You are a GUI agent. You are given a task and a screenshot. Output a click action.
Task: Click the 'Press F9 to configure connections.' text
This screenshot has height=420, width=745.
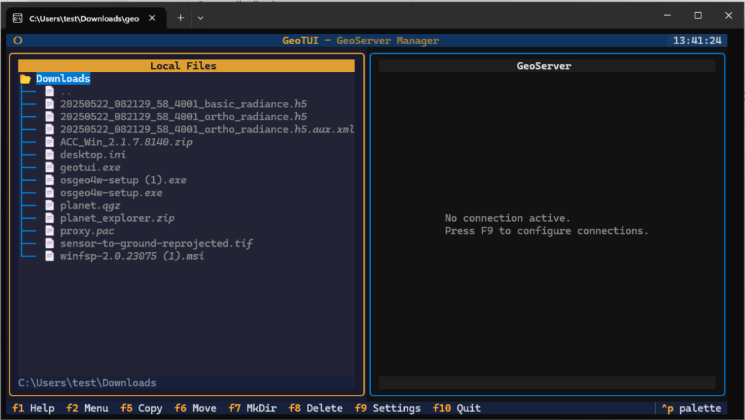pyautogui.click(x=546, y=230)
